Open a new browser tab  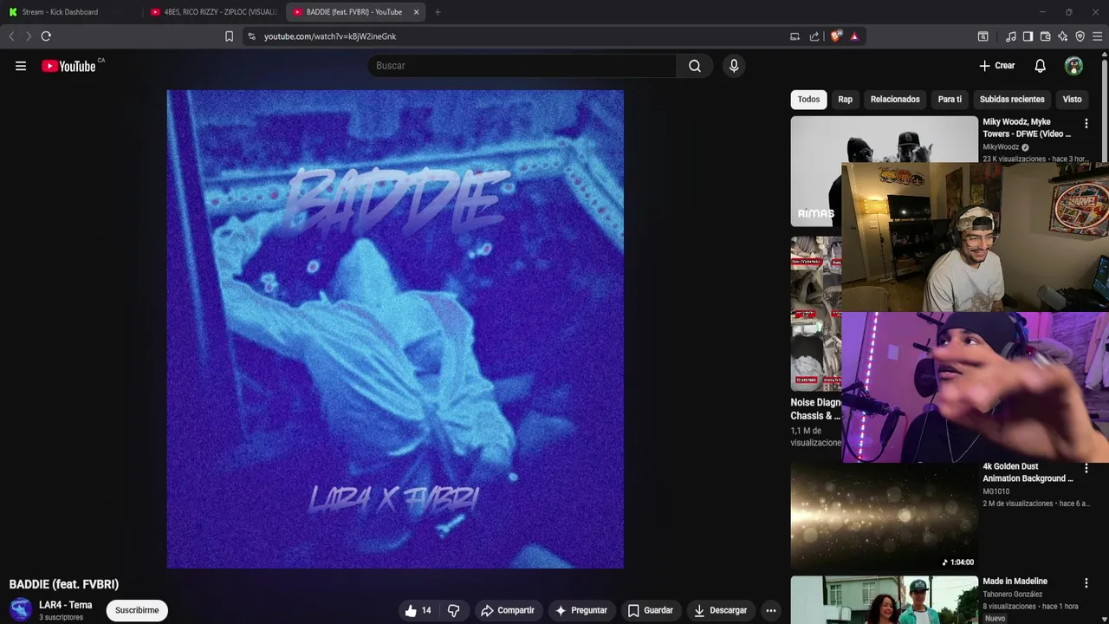[438, 12]
